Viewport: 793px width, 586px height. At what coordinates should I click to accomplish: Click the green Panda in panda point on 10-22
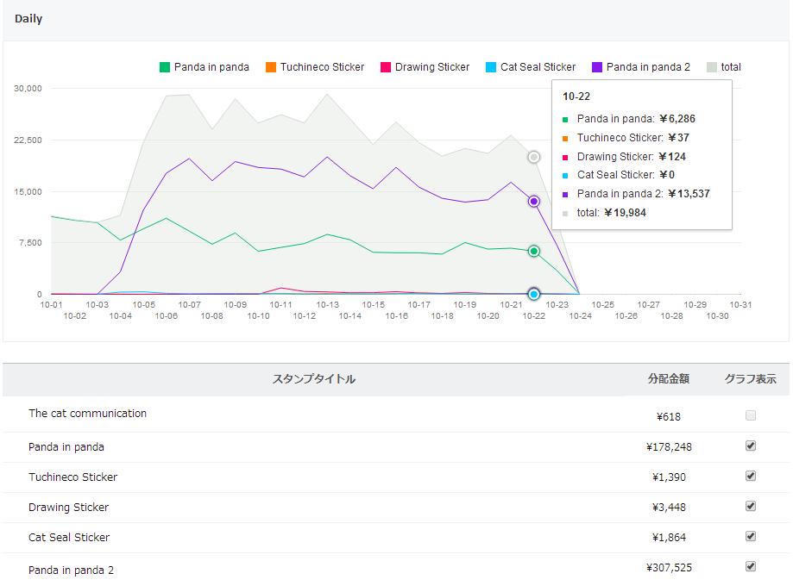(534, 251)
